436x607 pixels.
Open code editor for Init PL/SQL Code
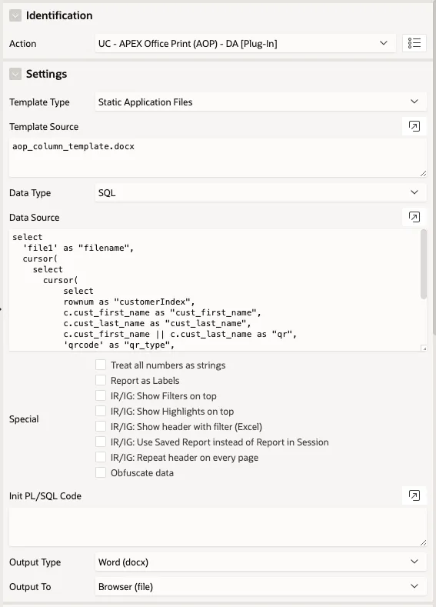pos(414,495)
